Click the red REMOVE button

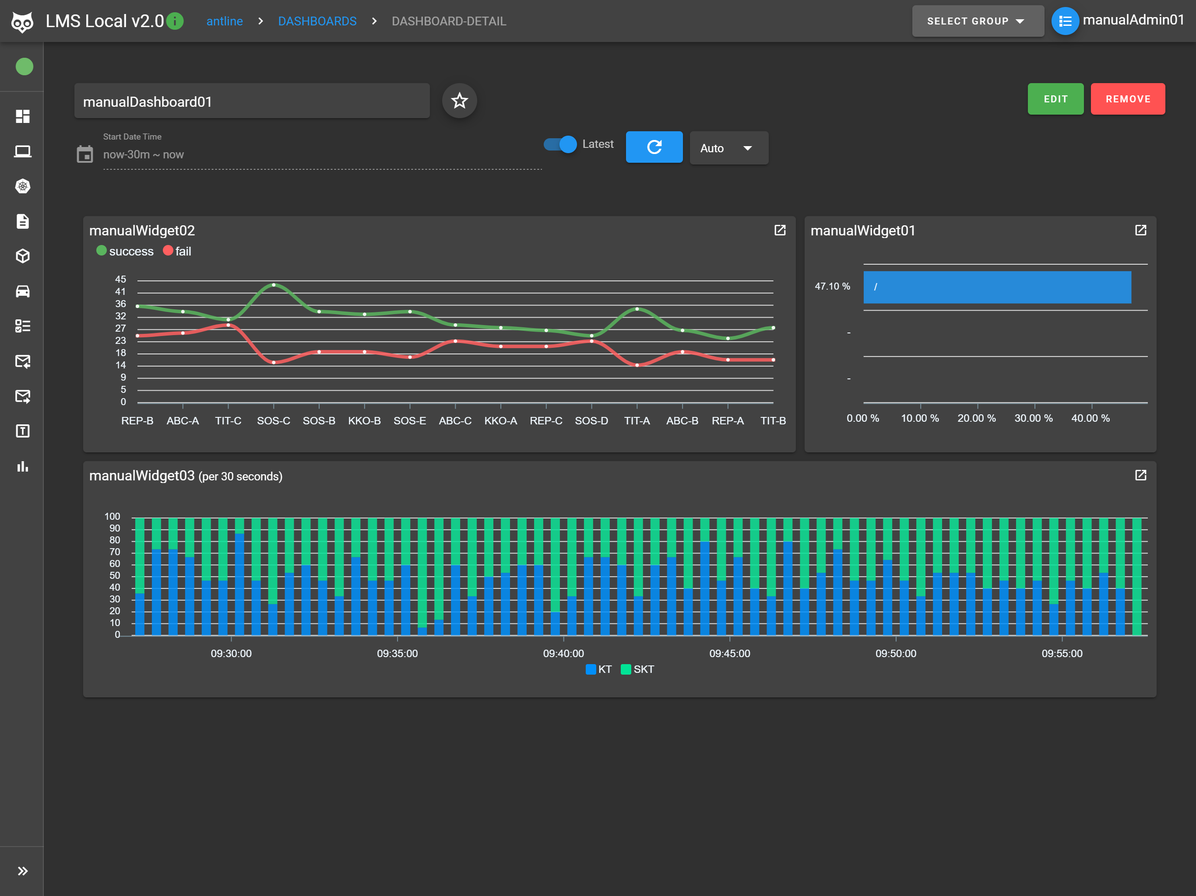[x=1127, y=99]
